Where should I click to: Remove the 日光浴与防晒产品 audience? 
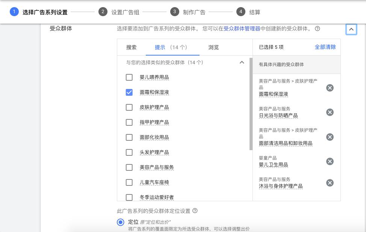point(330,112)
